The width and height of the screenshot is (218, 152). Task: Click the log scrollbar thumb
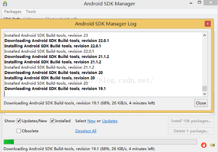[205, 89]
